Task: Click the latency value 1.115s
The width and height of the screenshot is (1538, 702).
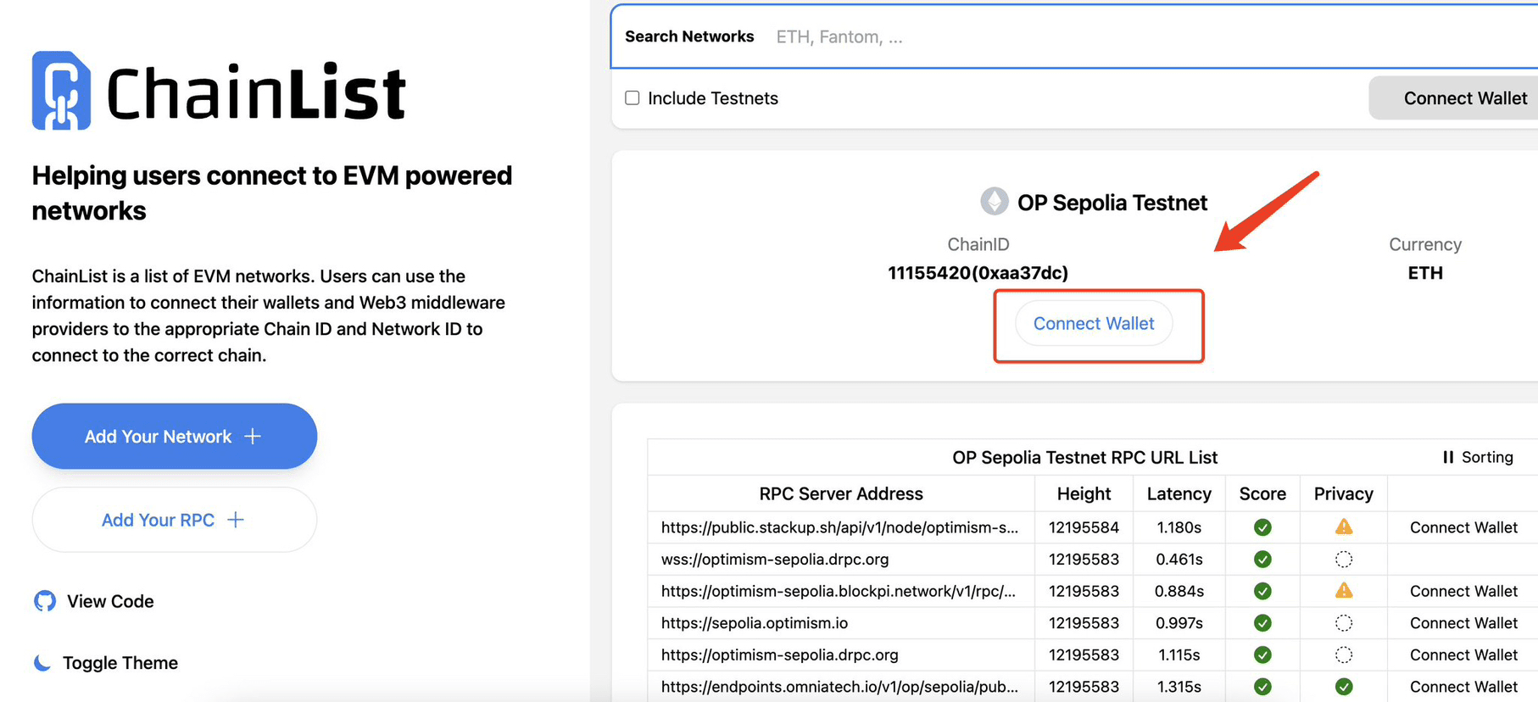Action: [1179, 655]
